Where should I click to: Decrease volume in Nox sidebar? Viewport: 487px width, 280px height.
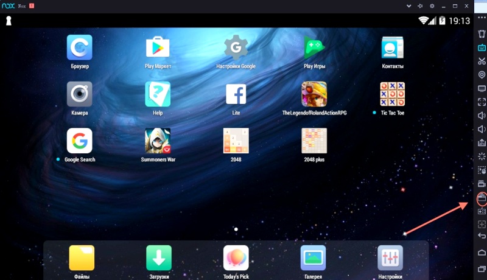(482, 129)
